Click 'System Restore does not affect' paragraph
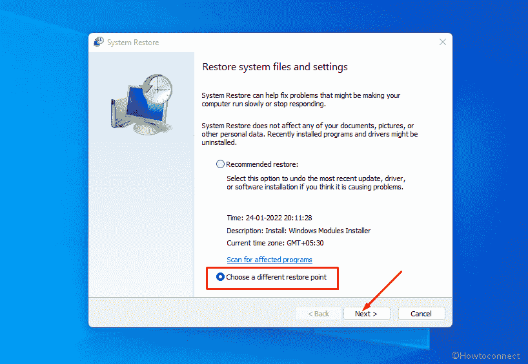 click(x=309, y=134)
